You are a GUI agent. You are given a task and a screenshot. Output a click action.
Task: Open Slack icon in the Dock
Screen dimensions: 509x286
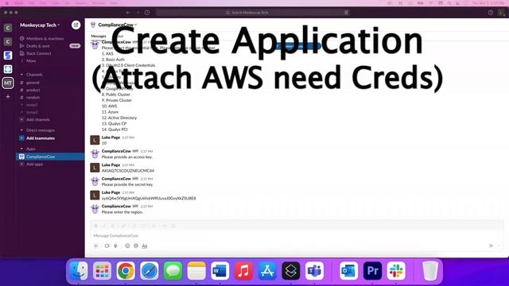[396, 271]
